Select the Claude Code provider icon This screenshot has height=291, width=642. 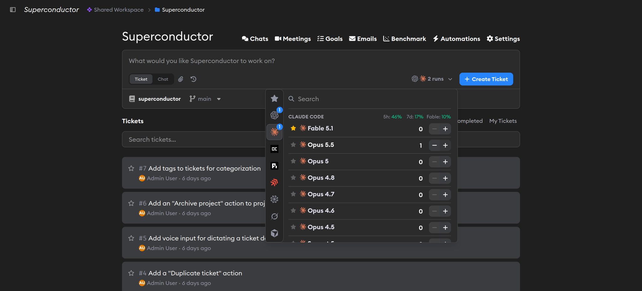tap(274, 132)
